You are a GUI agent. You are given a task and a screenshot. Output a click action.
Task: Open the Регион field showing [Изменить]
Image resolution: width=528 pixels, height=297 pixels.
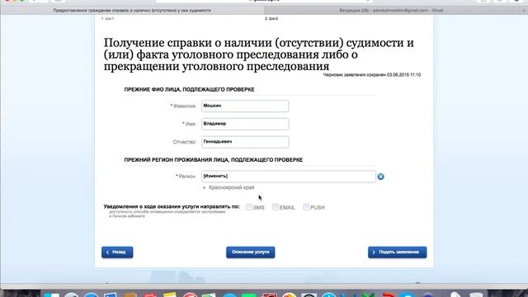point(289,177)
